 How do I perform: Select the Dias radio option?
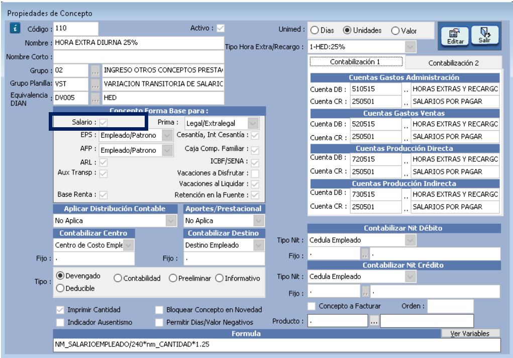(x=315, y=31)
